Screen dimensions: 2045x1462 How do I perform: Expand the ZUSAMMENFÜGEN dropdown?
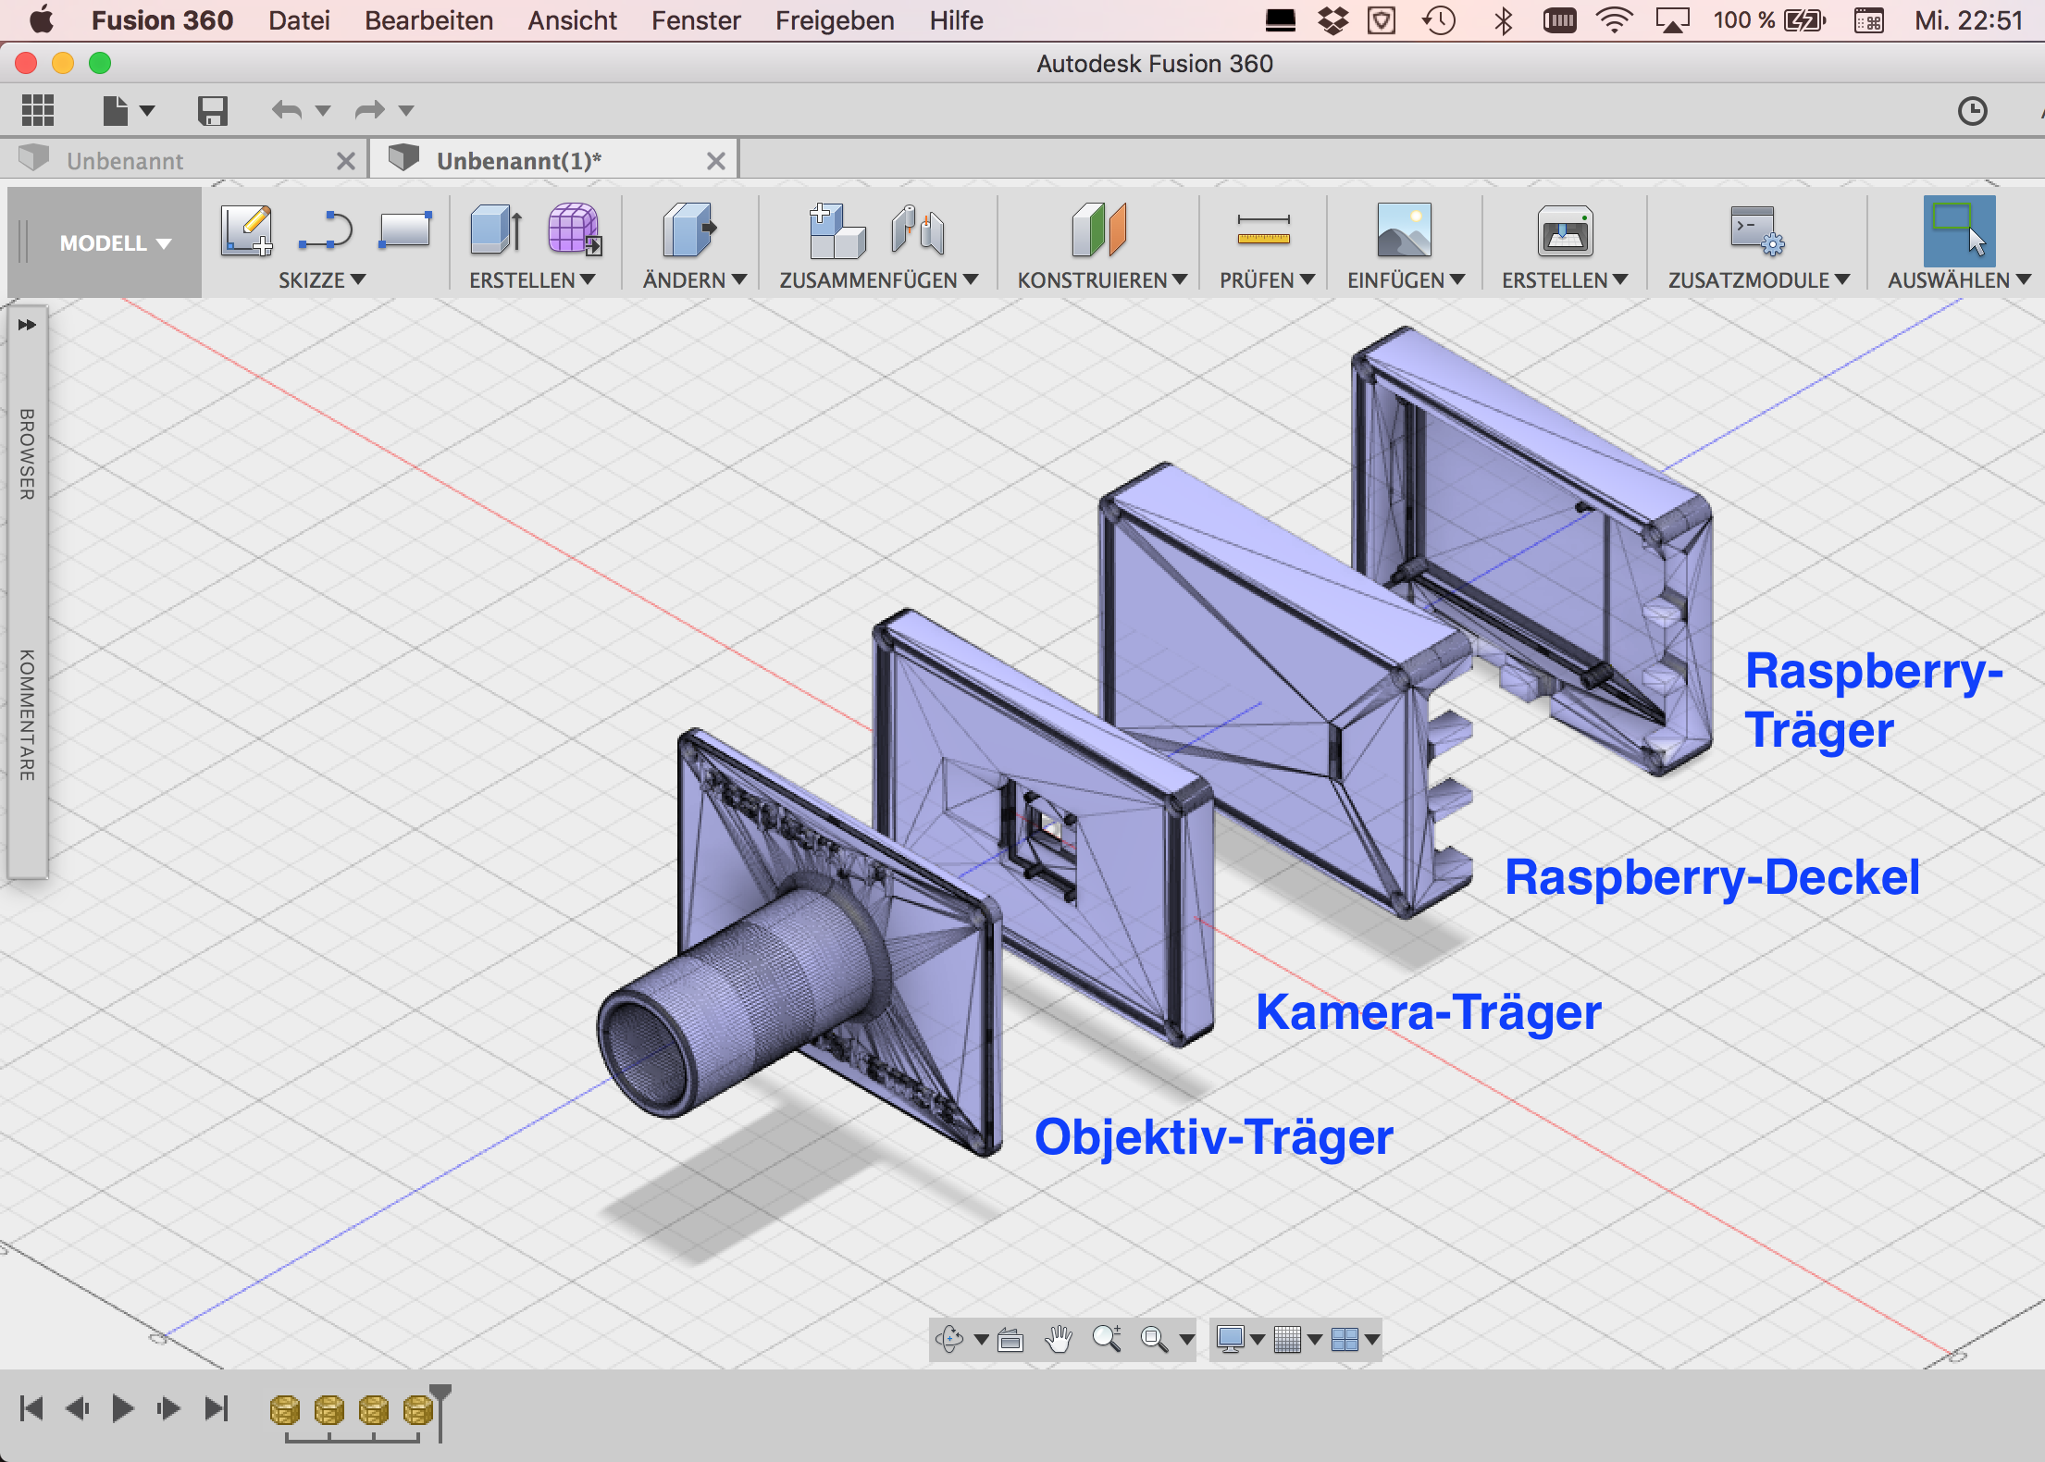(x=878, y=280)
